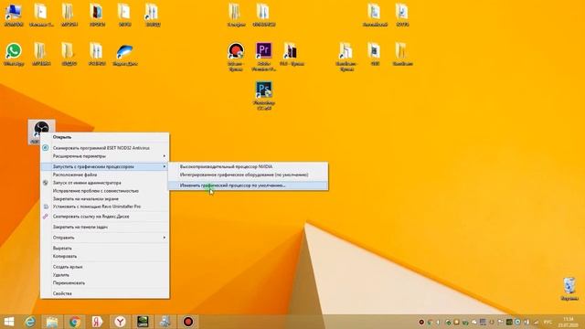Select the Photoshop CC desktop shortcut
The width and height of the screenshot is (585, 329).
264,96
